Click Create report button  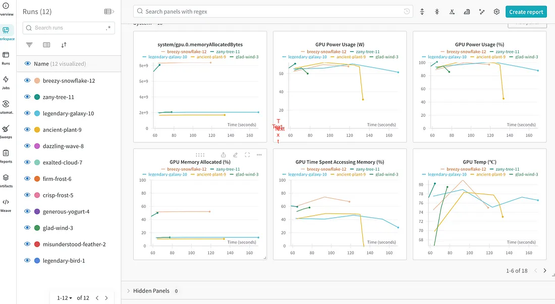click(526, 12)
